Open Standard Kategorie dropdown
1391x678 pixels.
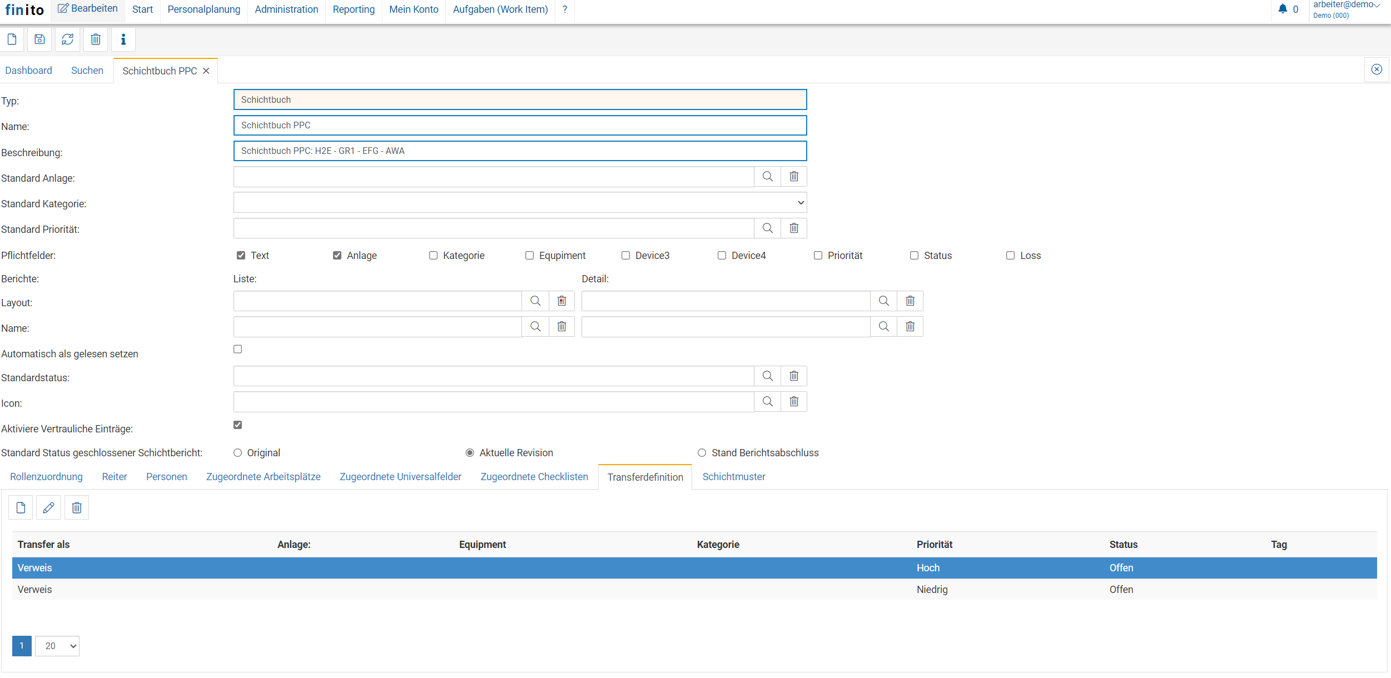coord(520,203)
